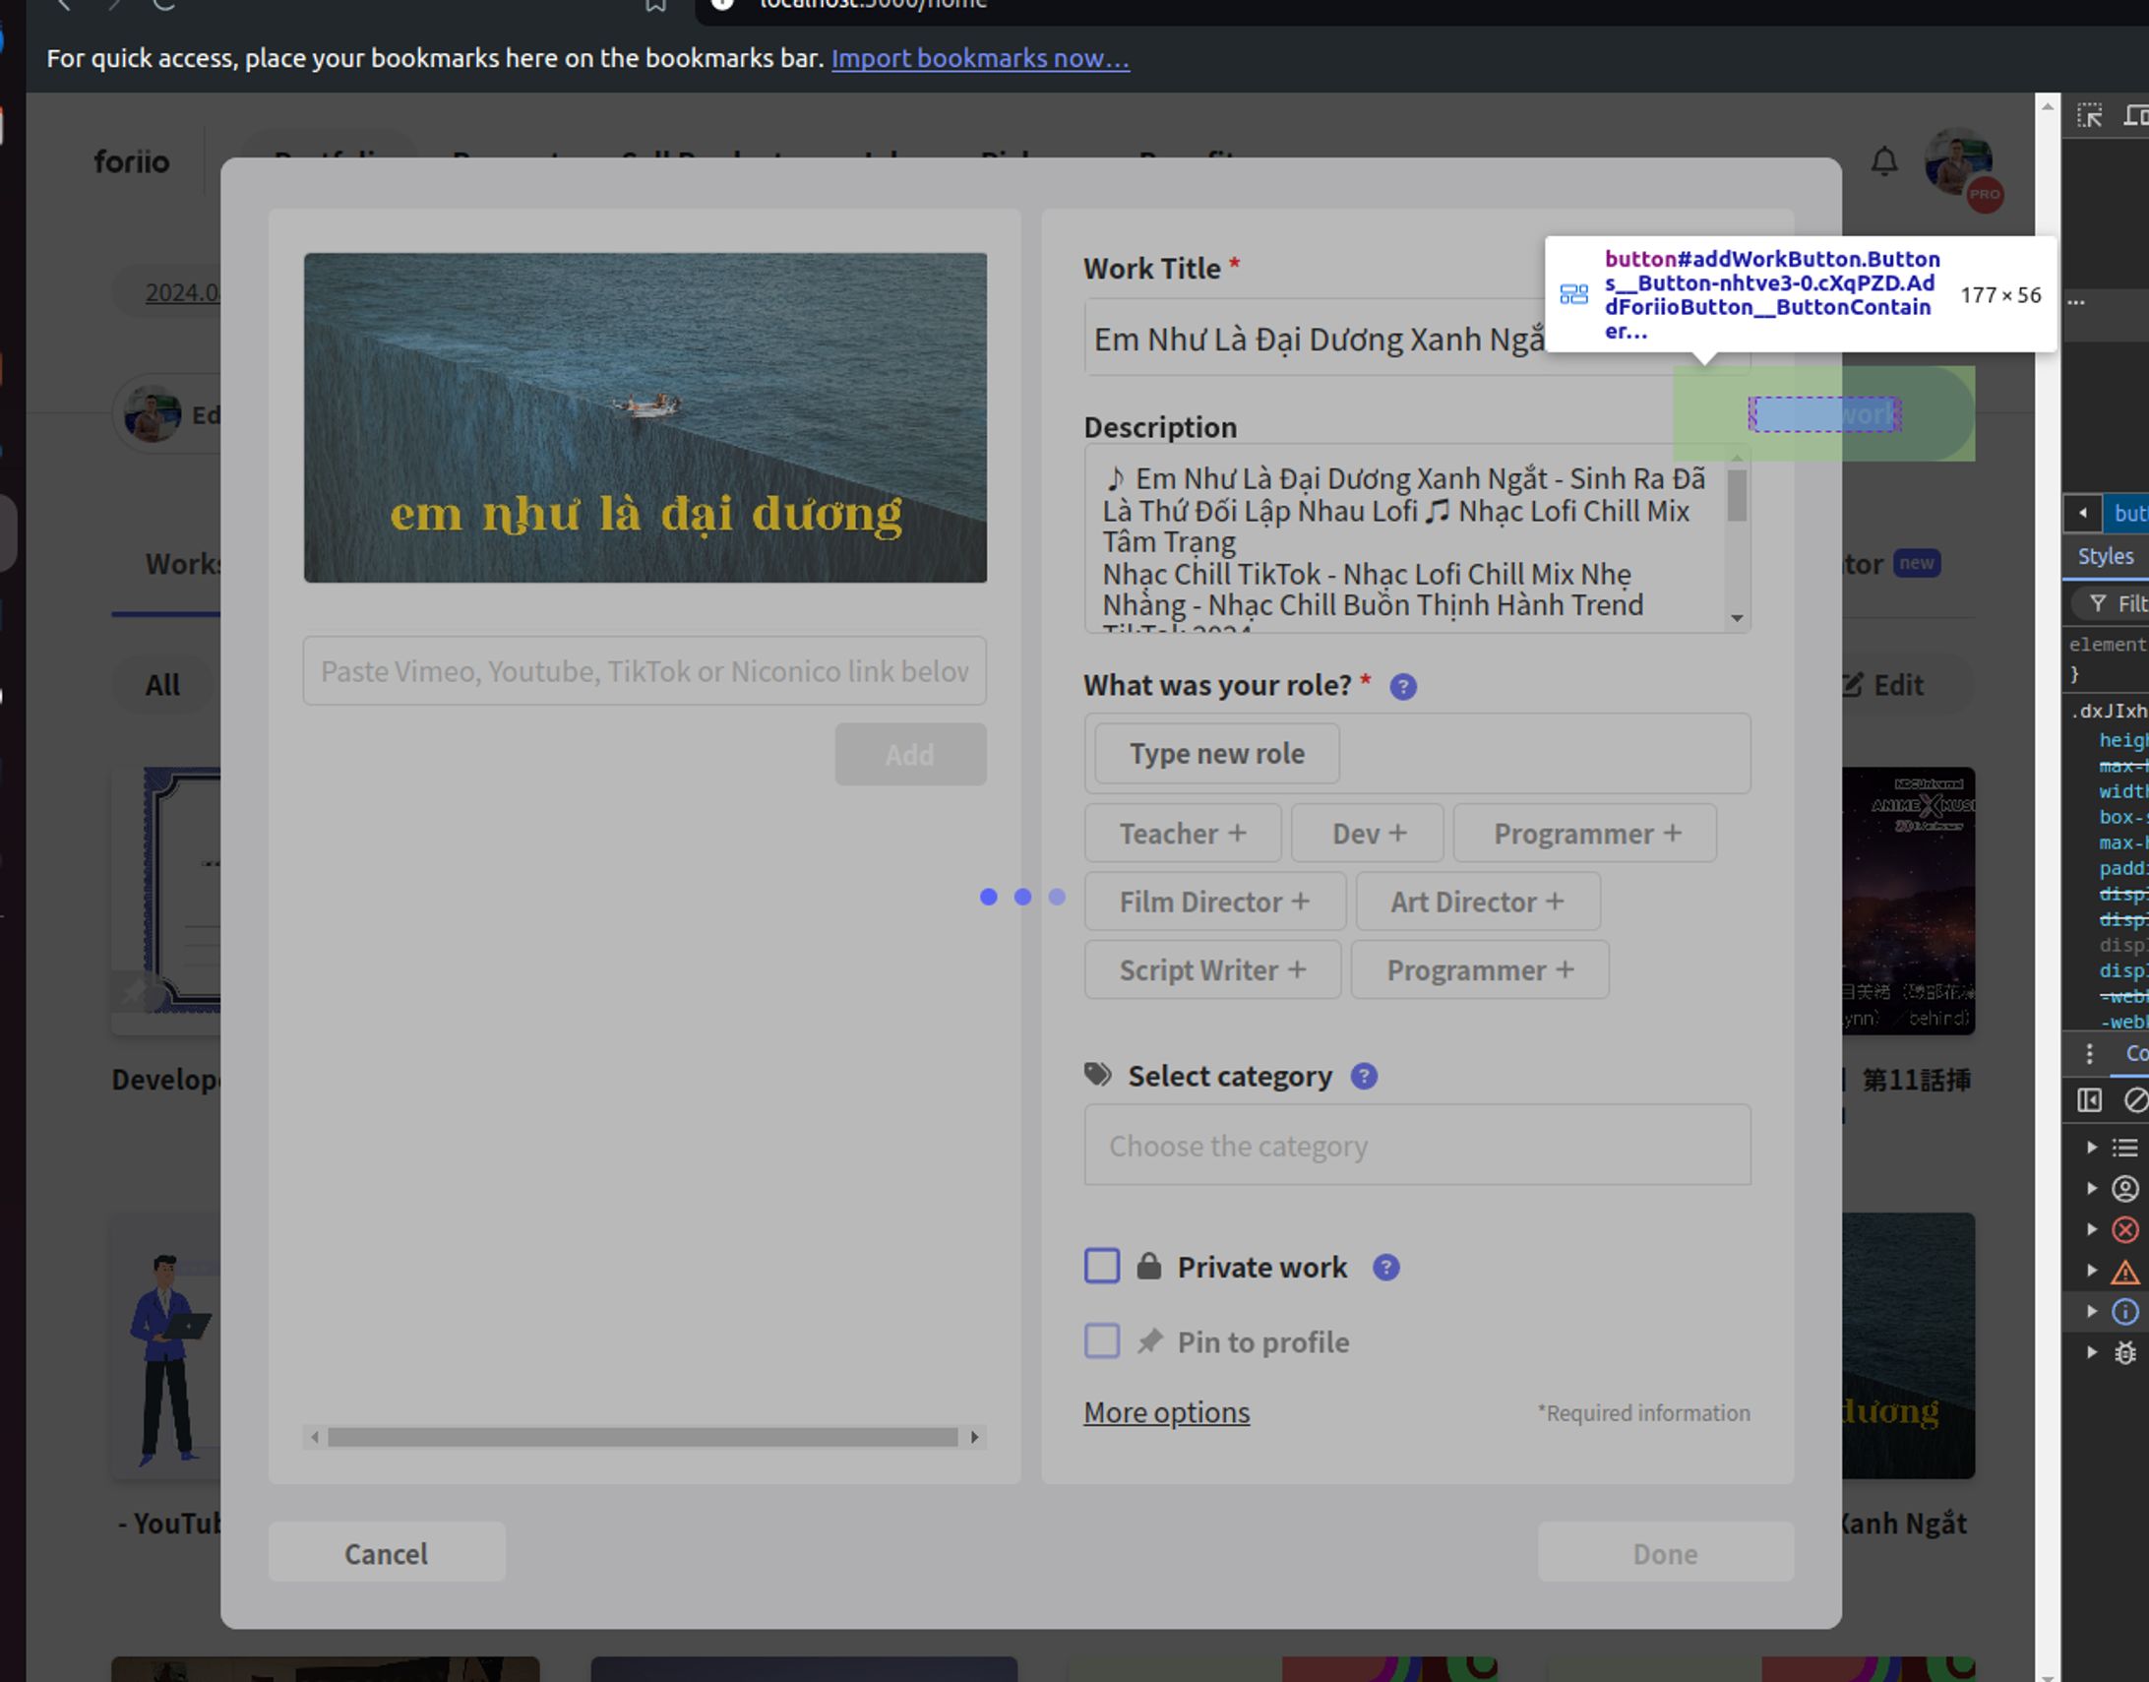2149x1682 pixels.
Task: Click the Cancel button
Action: point(387,1553)
